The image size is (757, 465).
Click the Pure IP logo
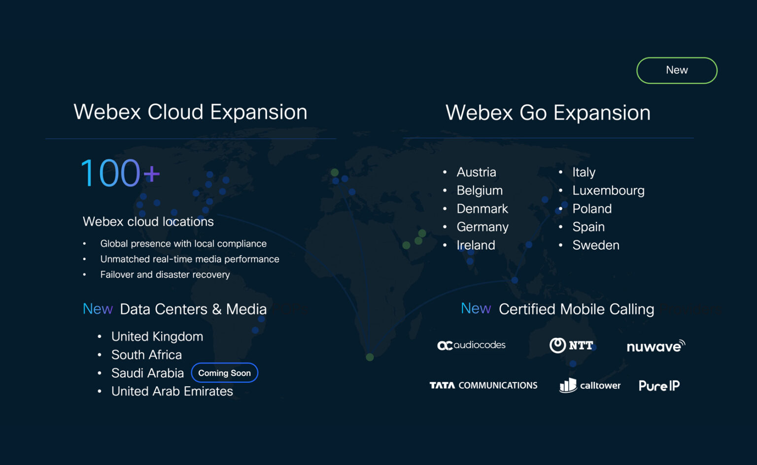point(659,386)
